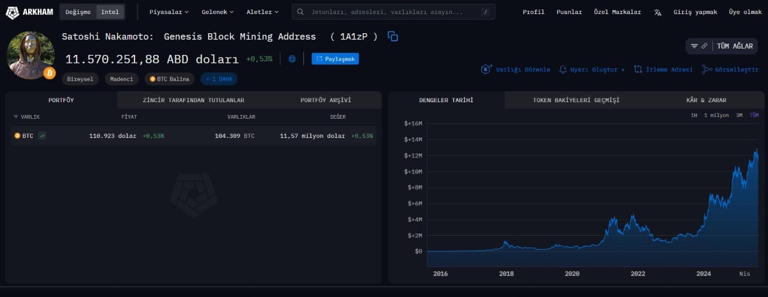Sort by the DEĞER column header
Image resolution: width=768 pixels, height=297 pixels.
[337, 118]
